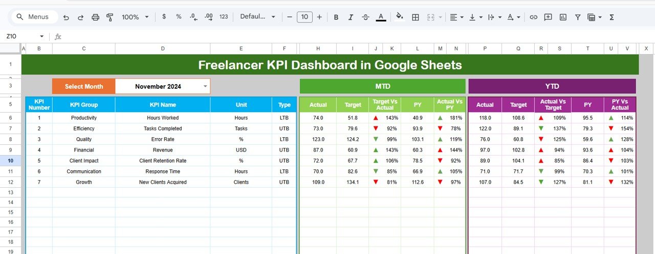The width and height of the screenshot is (655, 254).
Task: Click the Freelancer KPI Dashboard title cell
Action: (330, 65)
